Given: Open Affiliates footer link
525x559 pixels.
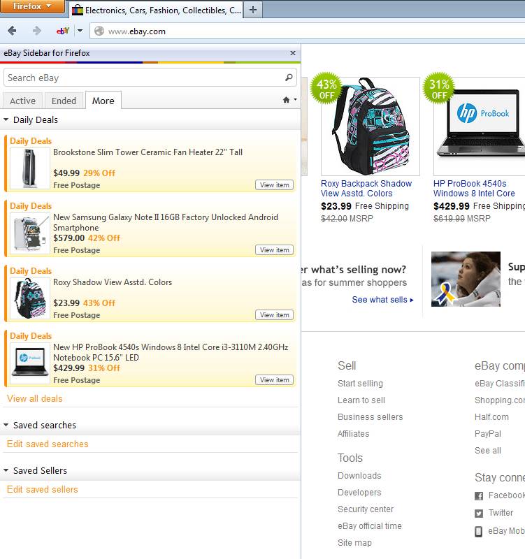Looking at the screenshot, I should click(x=354, y=434).
